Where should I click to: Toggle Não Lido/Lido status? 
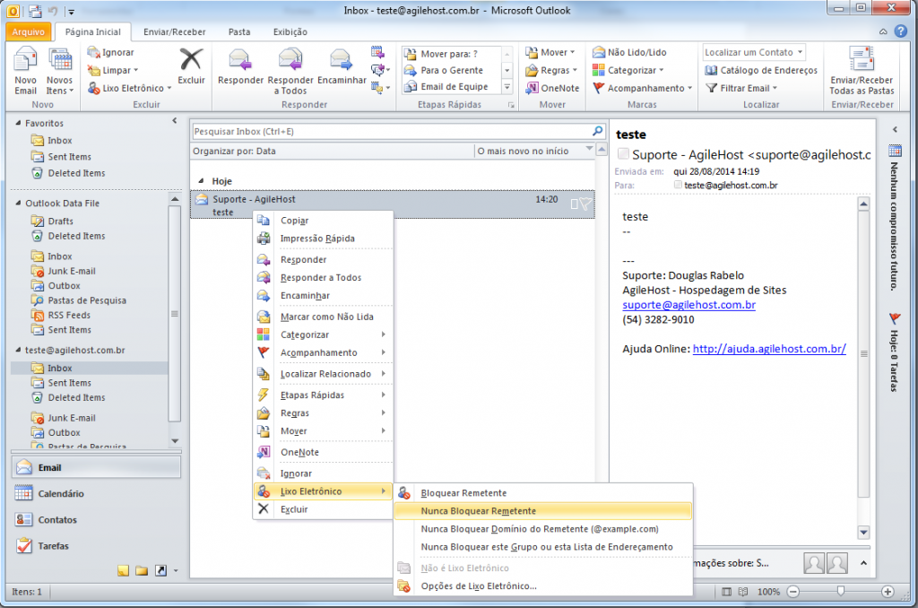(x=629, y=52)
